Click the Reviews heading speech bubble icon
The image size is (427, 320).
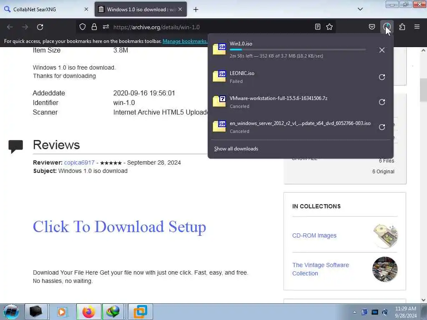[15, 146]
